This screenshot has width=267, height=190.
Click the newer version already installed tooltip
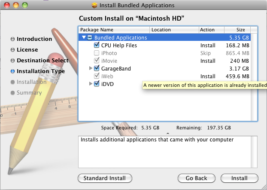click(204, 85)
